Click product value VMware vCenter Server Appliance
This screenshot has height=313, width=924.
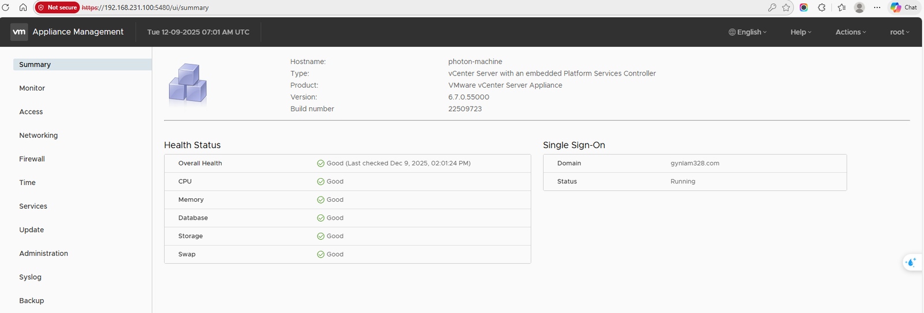505,85
